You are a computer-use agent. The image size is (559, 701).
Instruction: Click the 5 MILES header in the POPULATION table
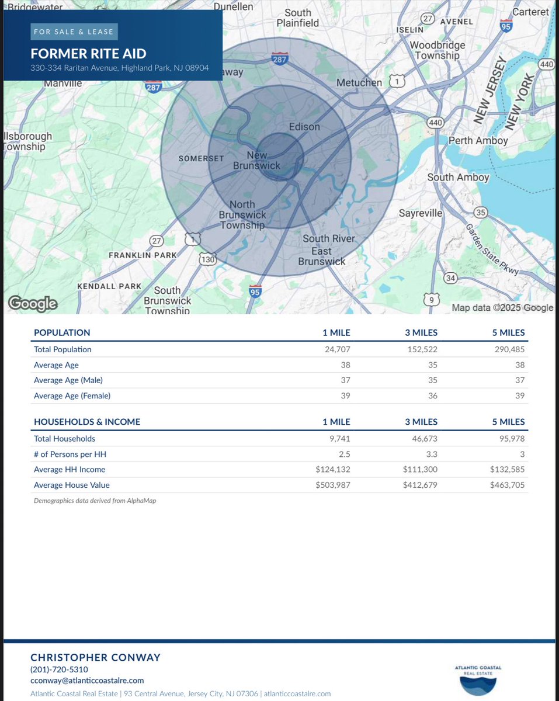point(508,332)
